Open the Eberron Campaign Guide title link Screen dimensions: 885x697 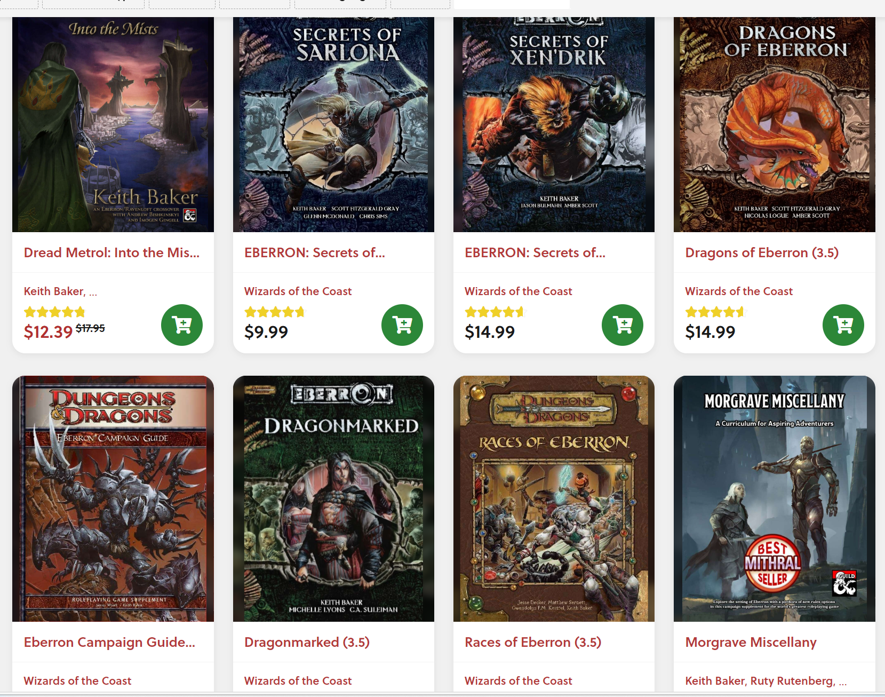[x=109, y=642]
